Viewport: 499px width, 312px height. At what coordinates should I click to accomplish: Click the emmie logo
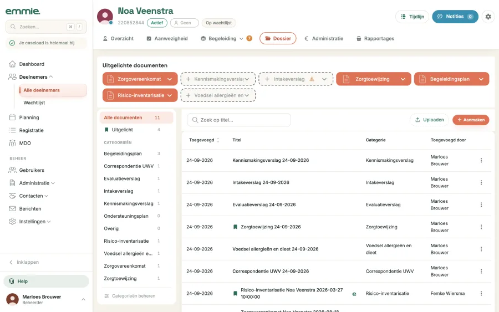pyautogui.click(x=23, y=11)
